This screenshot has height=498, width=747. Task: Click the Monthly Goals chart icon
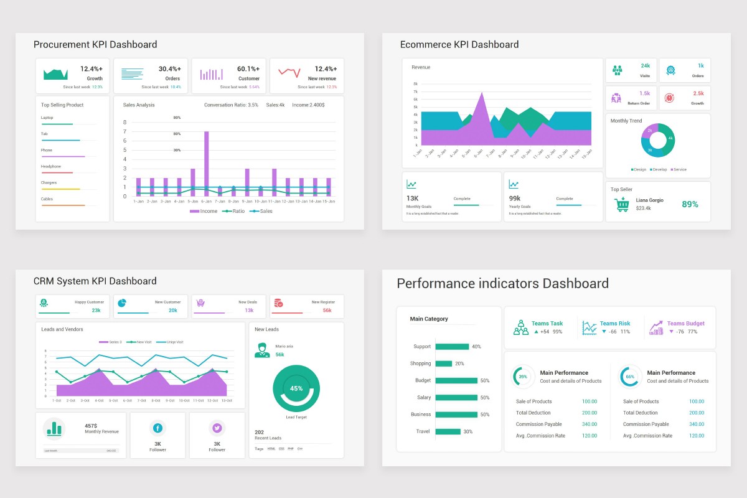point(411,184)
